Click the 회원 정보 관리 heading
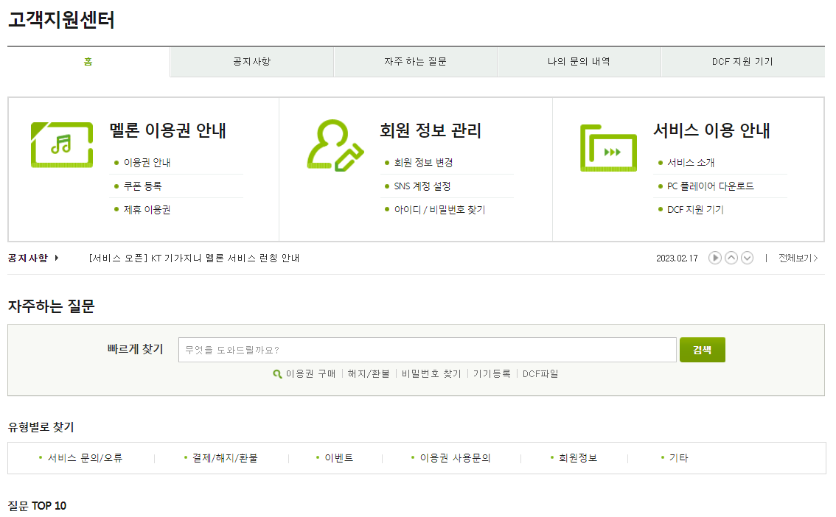Screen dimensions: 836x517 pos(431,130)
